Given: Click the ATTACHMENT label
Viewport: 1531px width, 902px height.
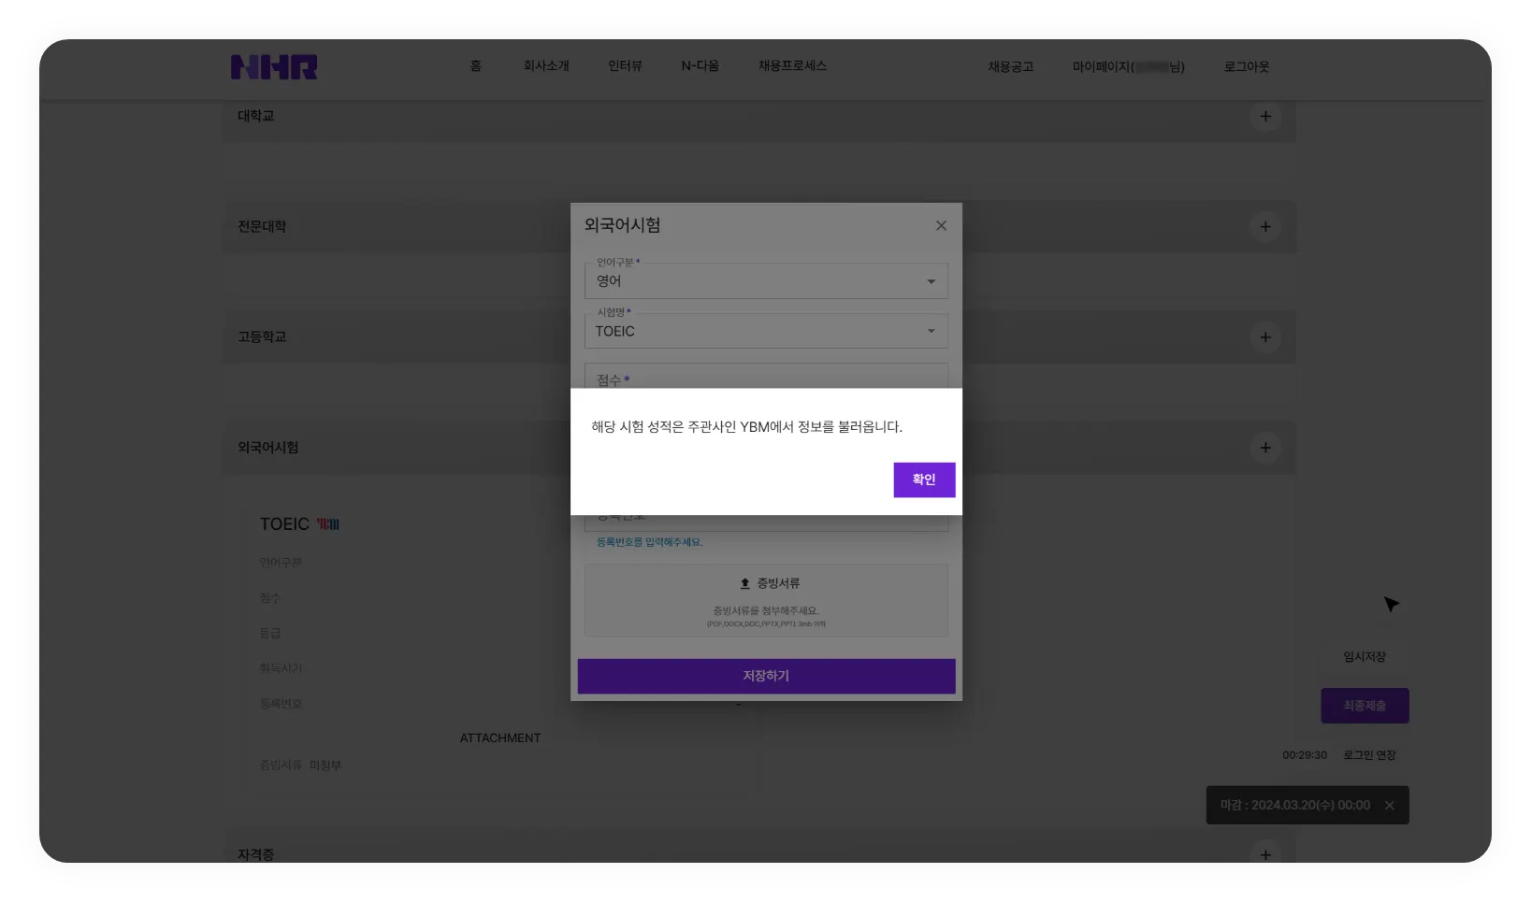Looking at the screenshot, I should (x=500, y=738).
